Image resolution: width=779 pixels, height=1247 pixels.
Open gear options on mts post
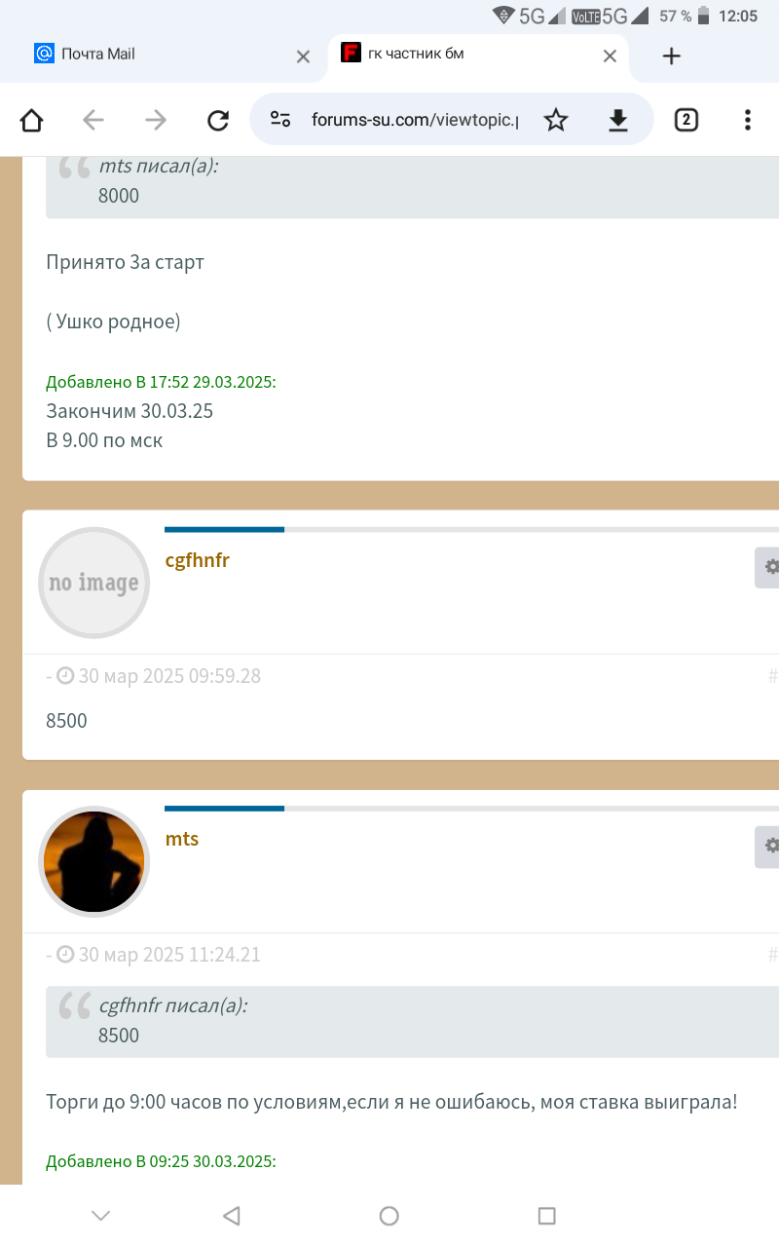tap(768, 847)
